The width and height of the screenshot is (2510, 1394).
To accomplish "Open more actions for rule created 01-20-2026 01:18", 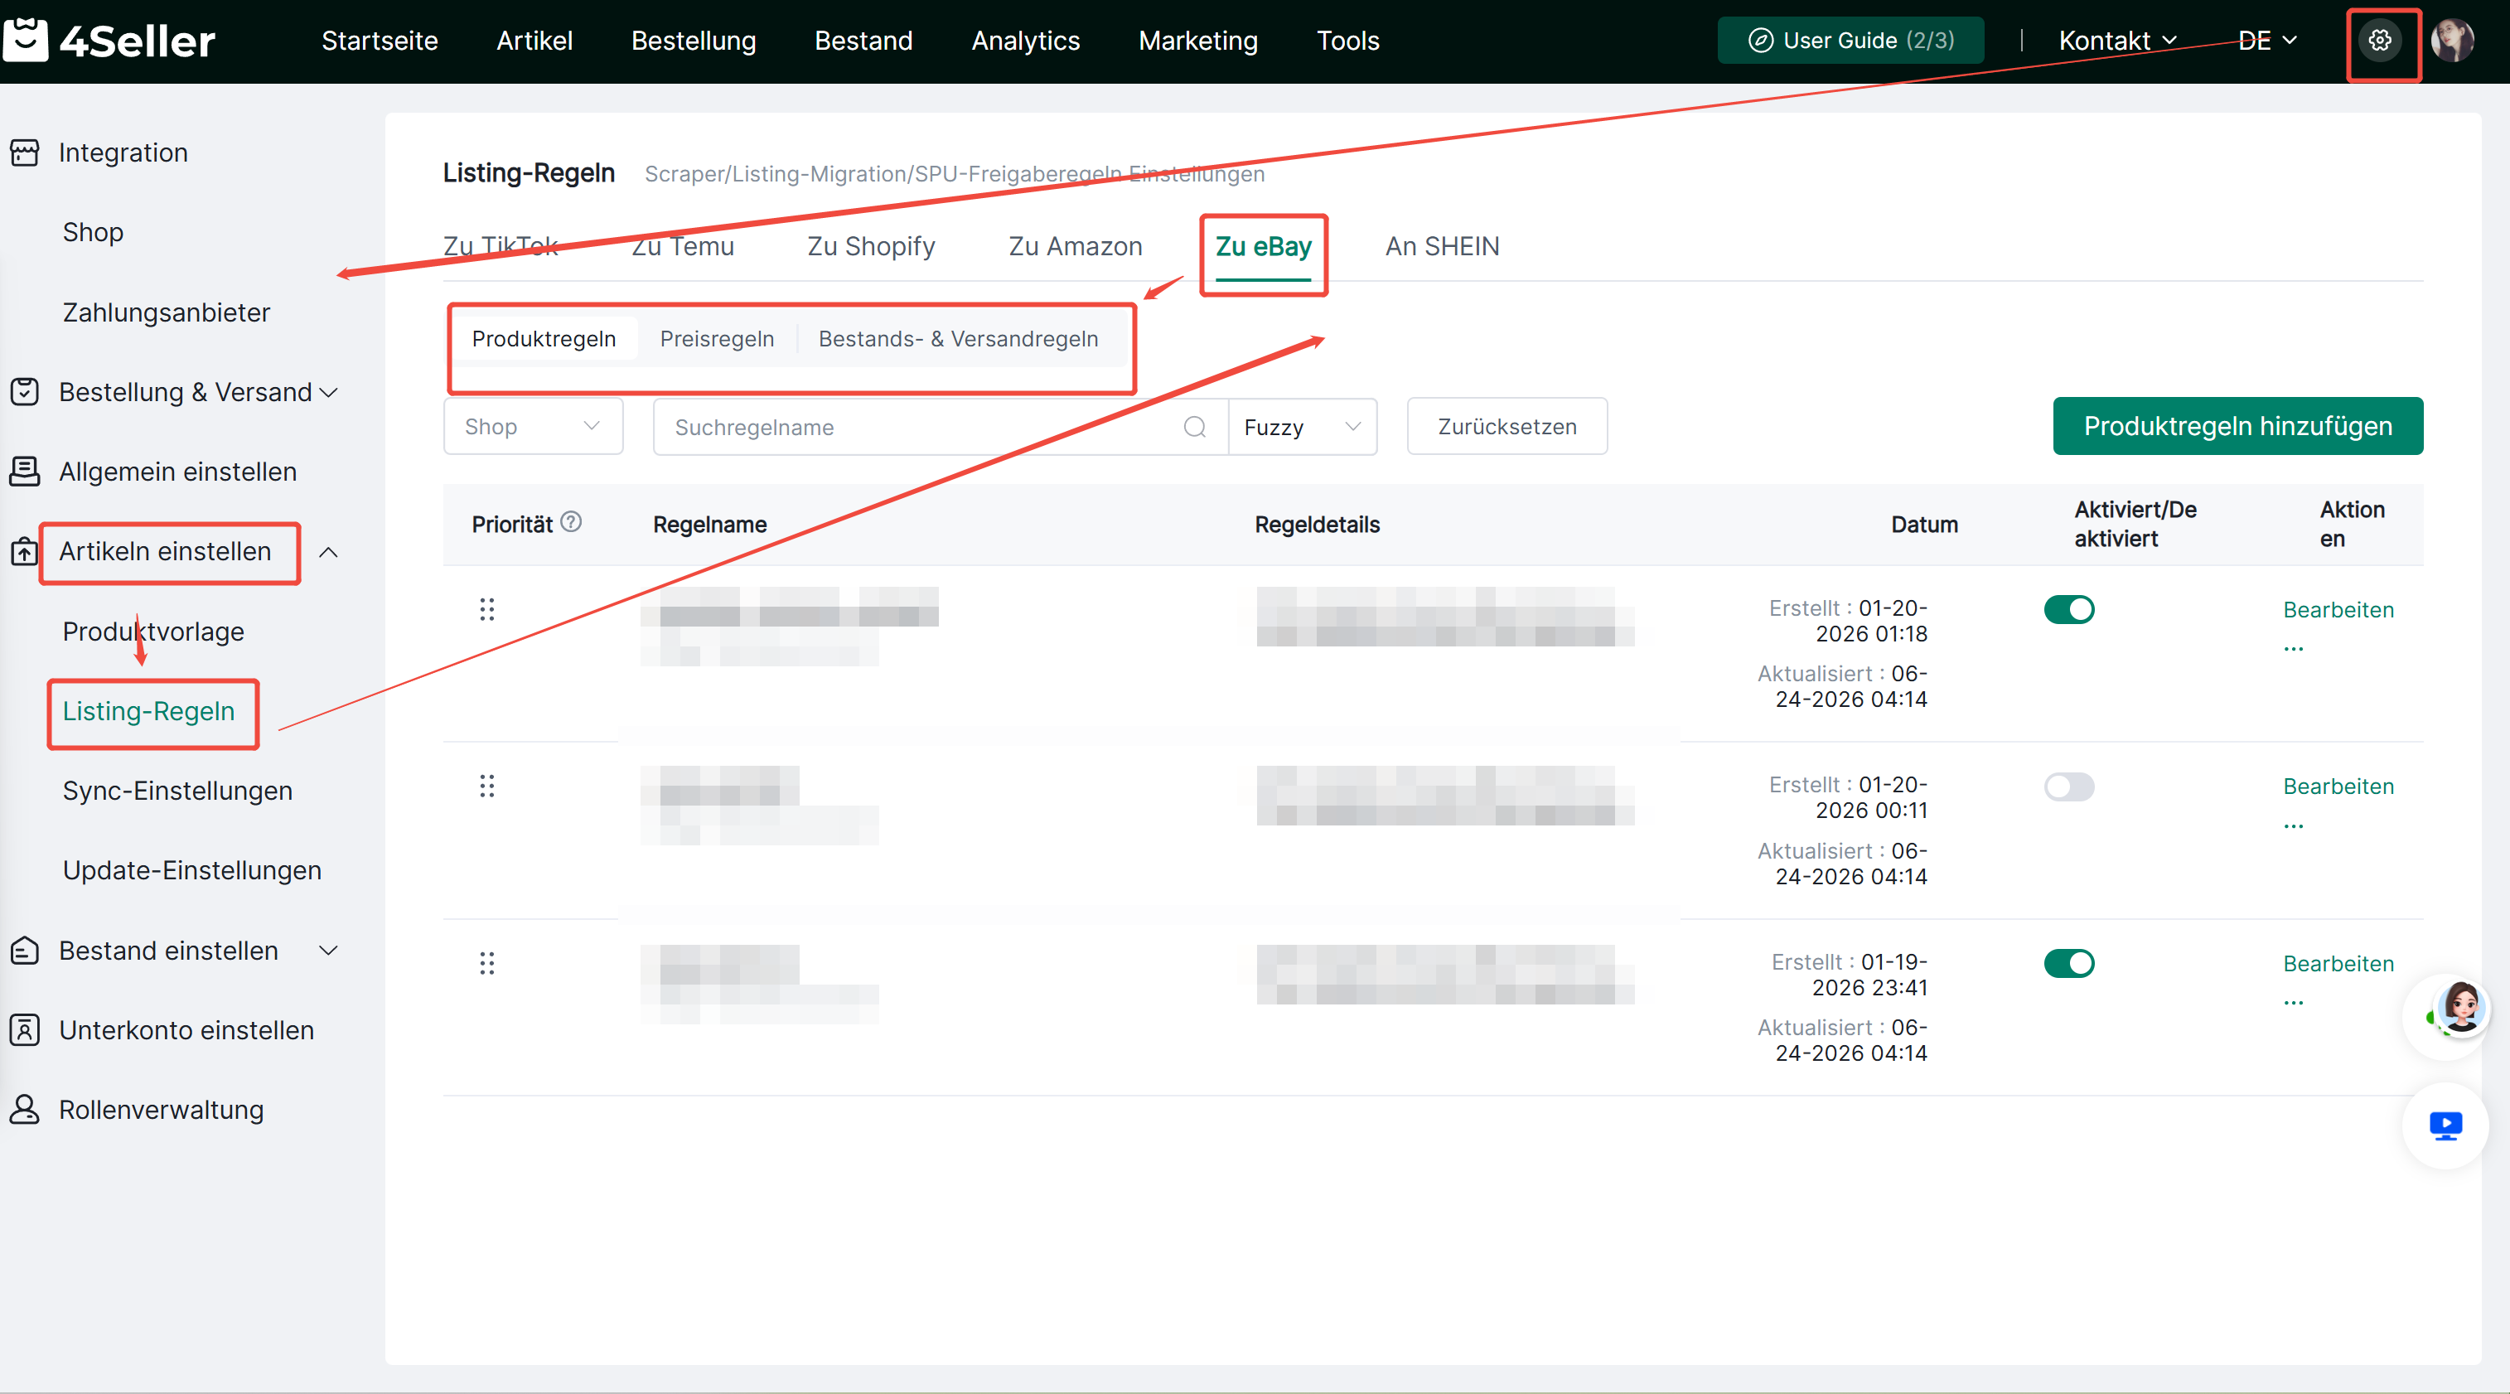I will (2294, 648).
